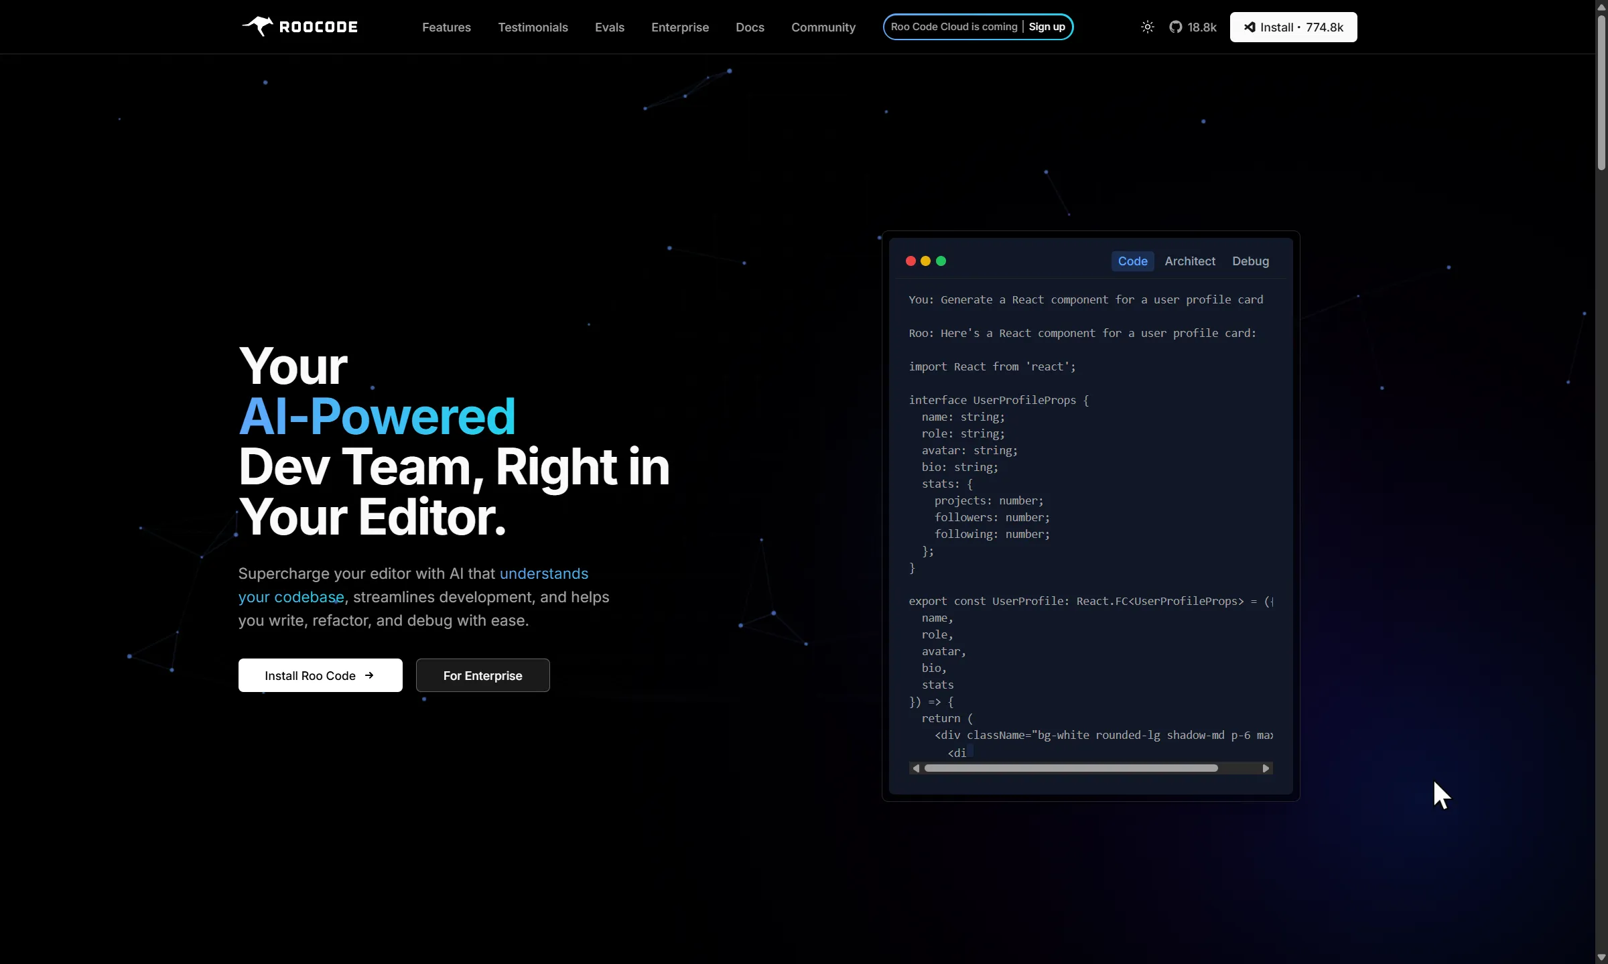This screenshot has height=964, width=1608.
Task: Switch to the Architect tab
Action: [x=1190, y=261]
